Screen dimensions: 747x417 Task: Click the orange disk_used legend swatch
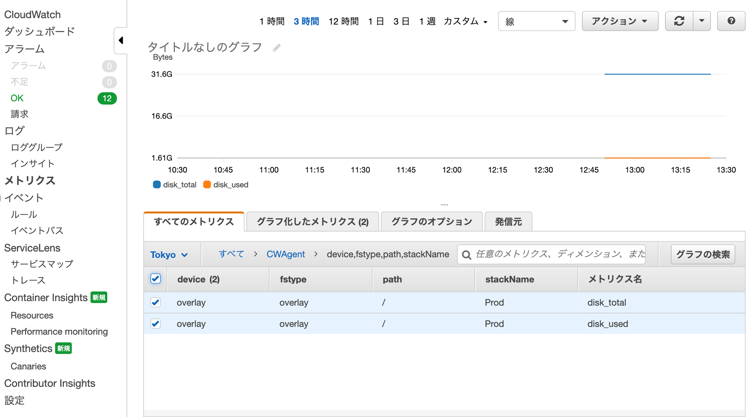click(207, 185)
